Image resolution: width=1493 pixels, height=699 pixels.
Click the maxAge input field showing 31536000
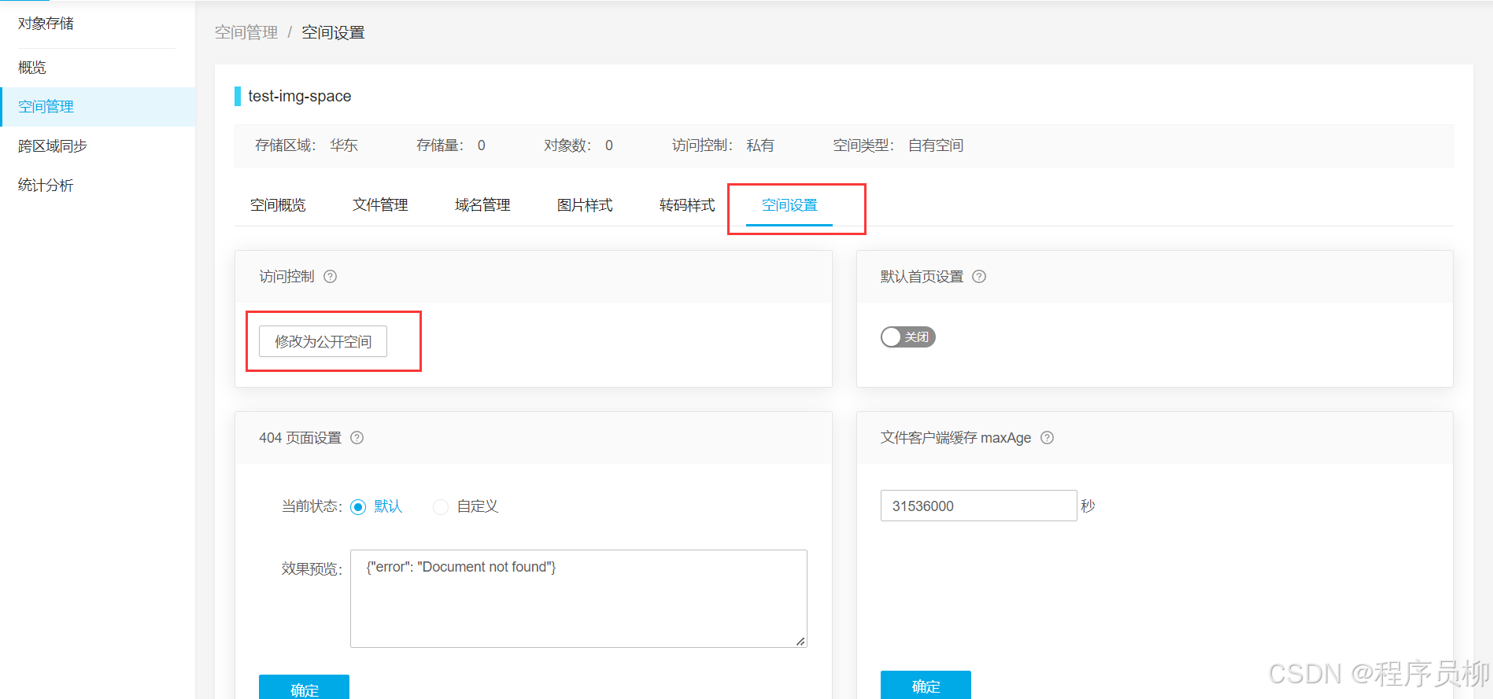click(978, 506)
